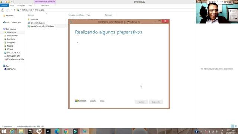Select Red in the navigation pane
Screen dimensions: 238x134
coord(7,66)
